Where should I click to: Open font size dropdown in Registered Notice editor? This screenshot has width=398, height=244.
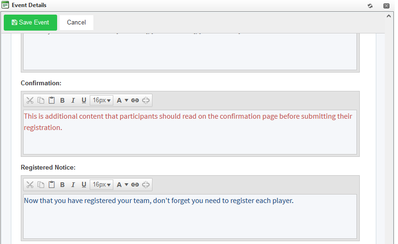pyautogui.click(x=102, y=185)
